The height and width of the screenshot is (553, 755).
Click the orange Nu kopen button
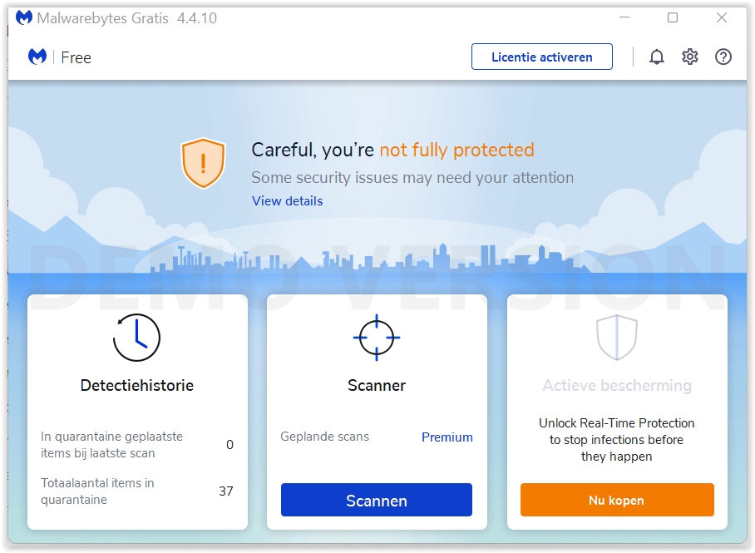coord(616,501)
